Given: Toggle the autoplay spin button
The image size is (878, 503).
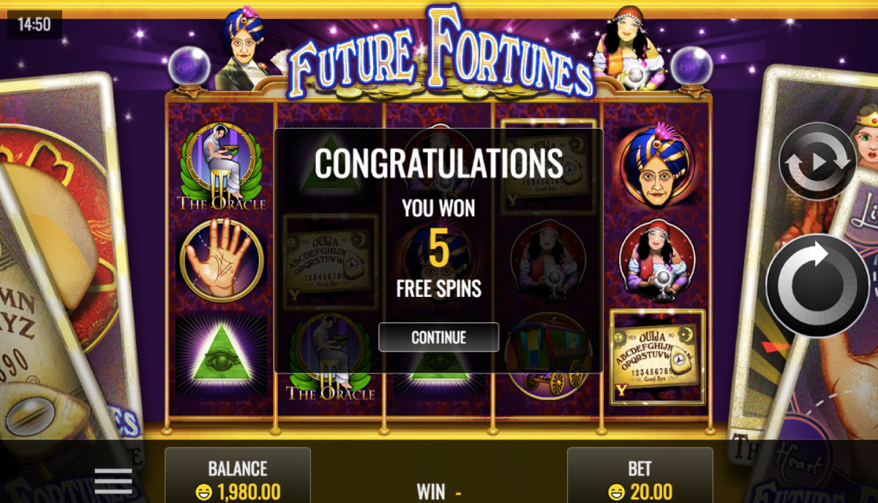Looking at the screenshot, I should click(817, 162).
